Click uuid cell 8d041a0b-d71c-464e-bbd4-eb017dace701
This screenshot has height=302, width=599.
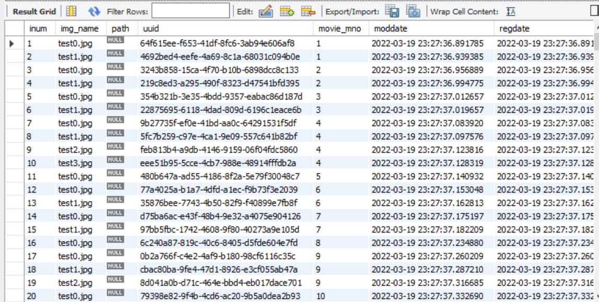pos(226,283)
